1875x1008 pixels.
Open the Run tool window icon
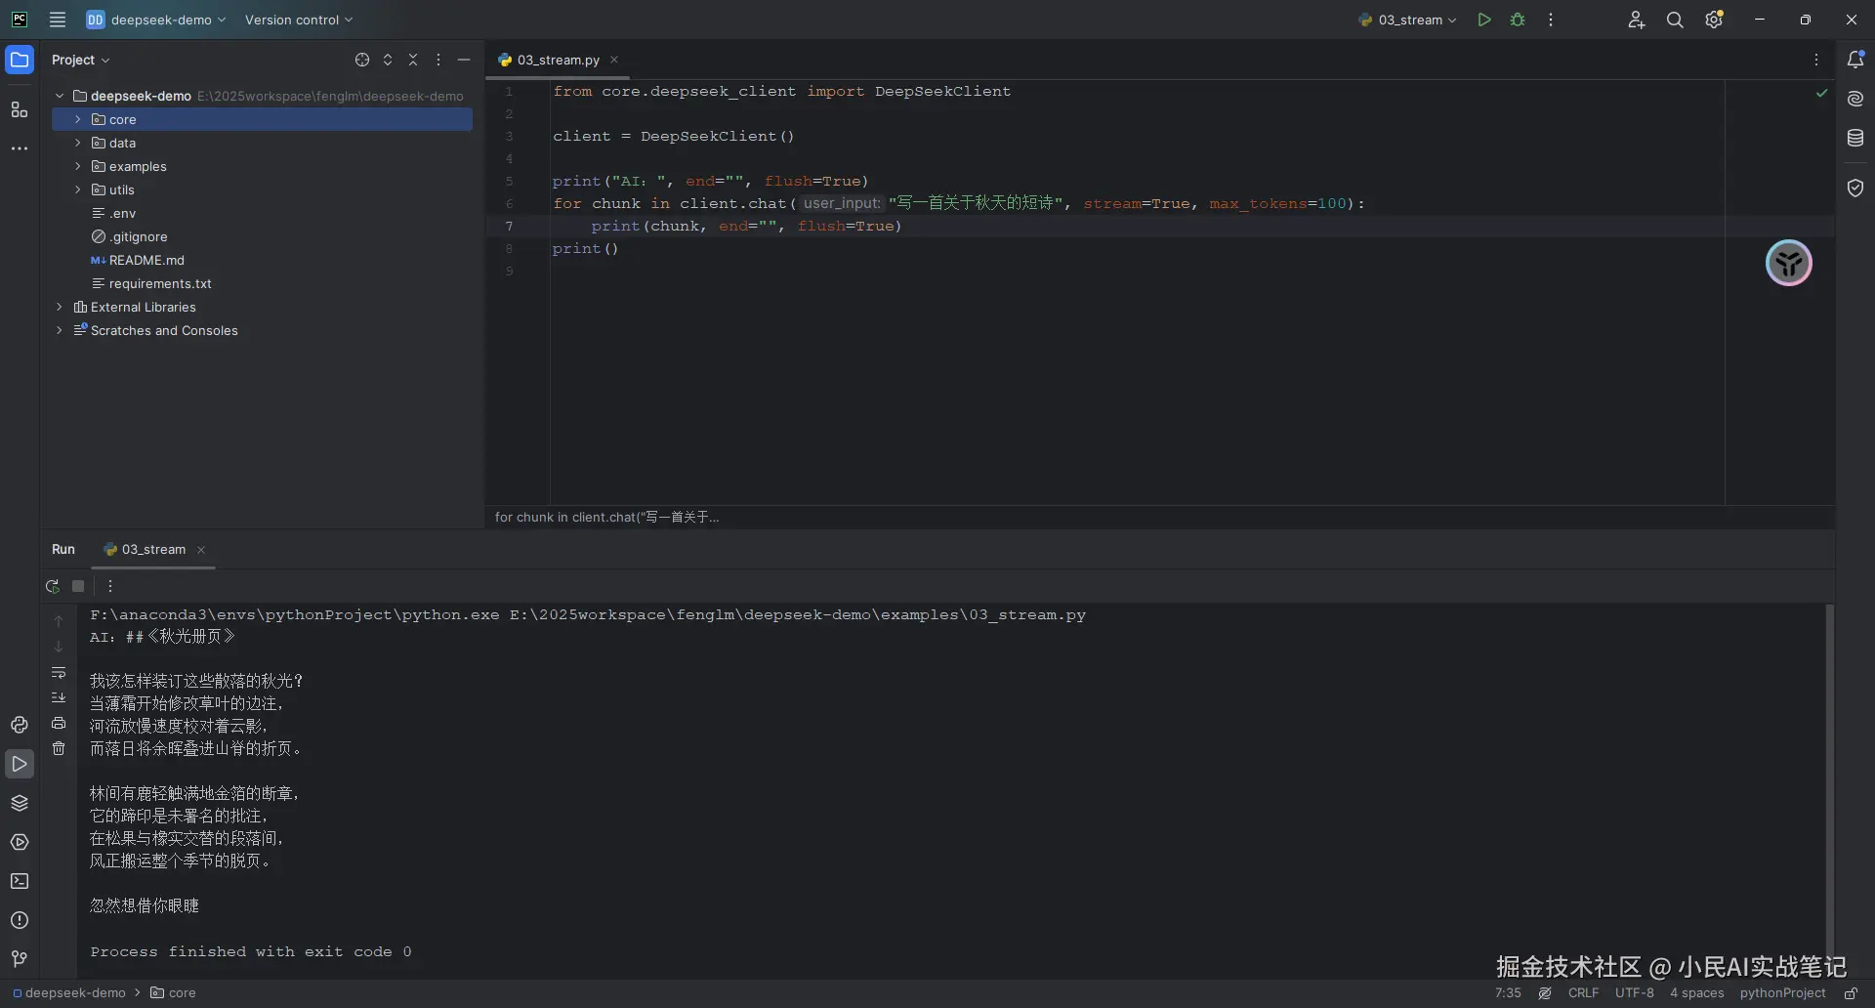tap(20, 764)
